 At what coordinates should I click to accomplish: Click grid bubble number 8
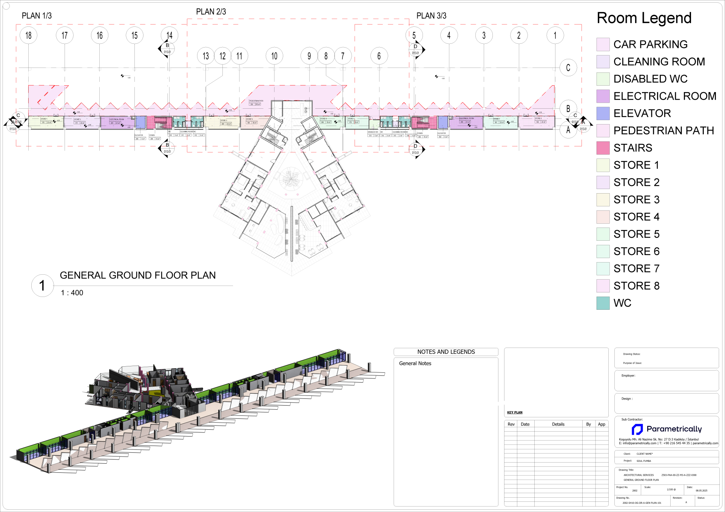tap(326, 56)
